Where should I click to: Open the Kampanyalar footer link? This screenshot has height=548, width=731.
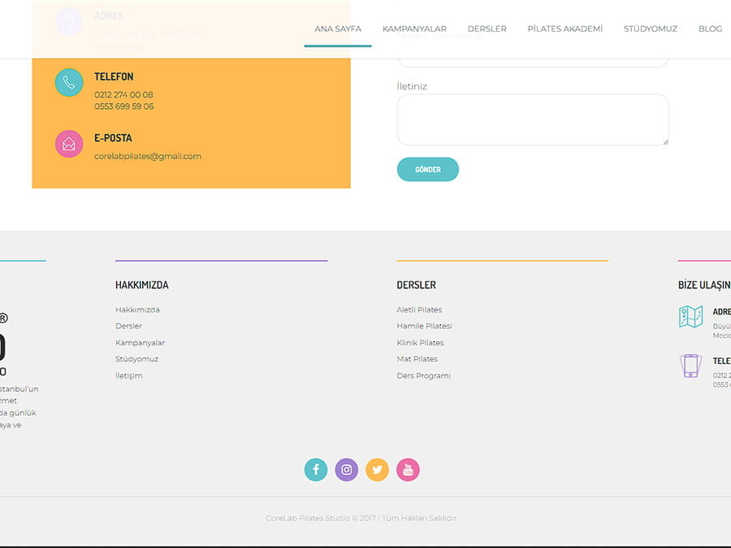click(141, 343)
